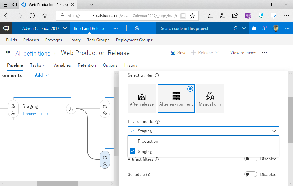Click the release definition icon before All definitions
Image resolution: width=293 pixels, height=186 pixels.
[8, 54]
